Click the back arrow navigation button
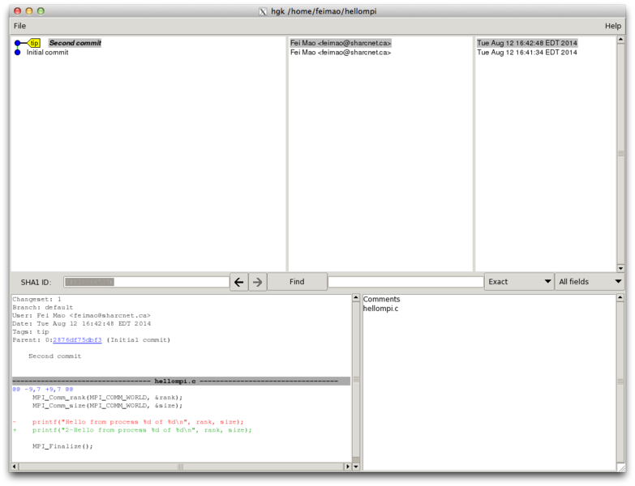The width and height of the screenshot is (635, 486). [x=238, y=282]
